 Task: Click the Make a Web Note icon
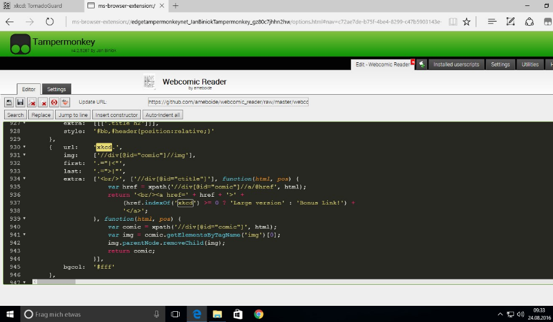click(510, 22)
